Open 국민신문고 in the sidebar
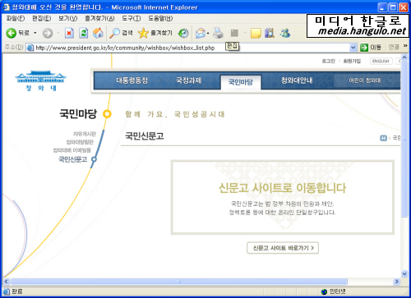Image resolution: width=411 pixels, height=298 pixels. (73, 159)
